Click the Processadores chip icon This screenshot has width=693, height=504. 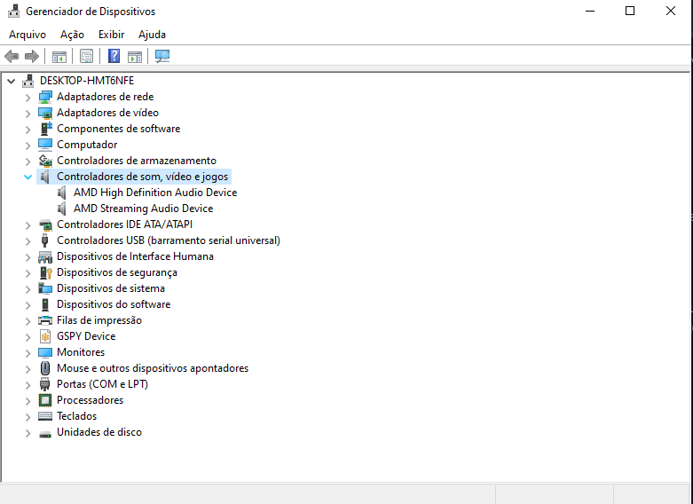click(45, 400)
